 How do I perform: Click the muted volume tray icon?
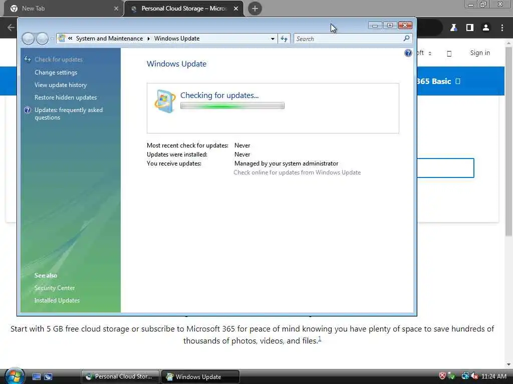(x=475, y=376)
